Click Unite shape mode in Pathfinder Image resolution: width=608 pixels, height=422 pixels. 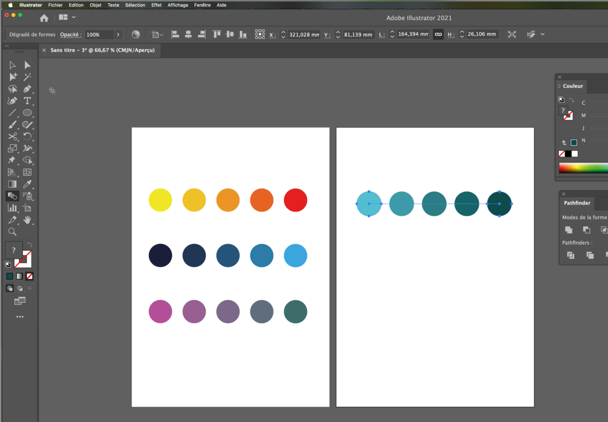click(568, 230)
